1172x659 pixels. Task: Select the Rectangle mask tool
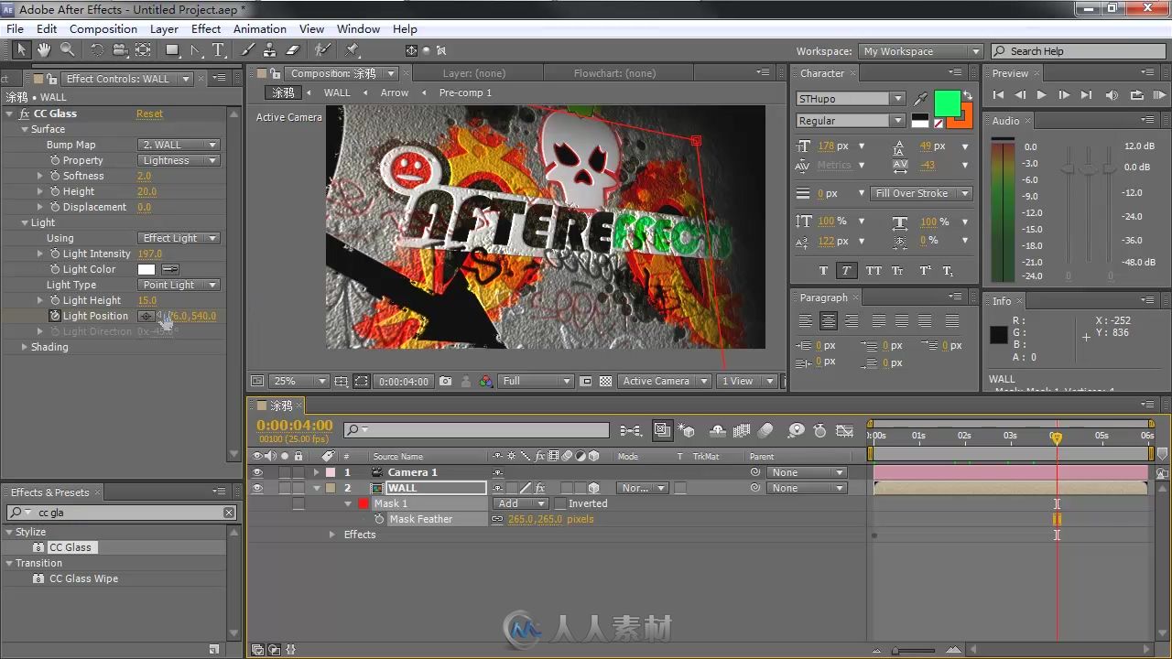(172, 50)
